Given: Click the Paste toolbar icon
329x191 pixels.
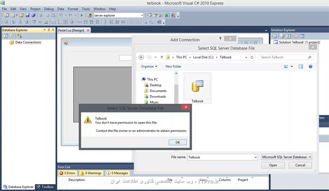Looking at the screenshot, I should (53, 15).
